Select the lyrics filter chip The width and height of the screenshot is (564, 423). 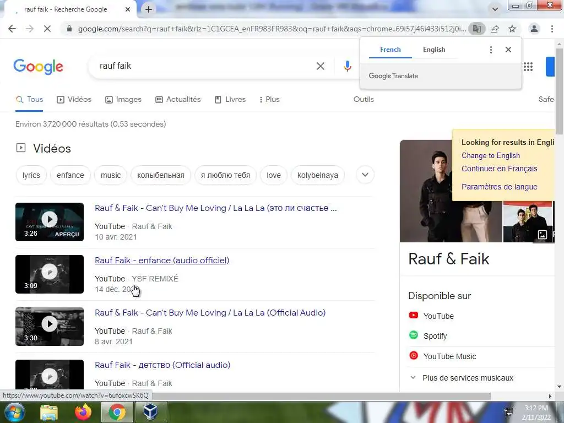(31, 176)
